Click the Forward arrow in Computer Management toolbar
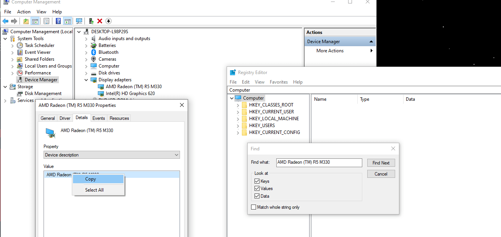Image resolution: width=501 pixels, height=237 pixels. click(14, 21)
